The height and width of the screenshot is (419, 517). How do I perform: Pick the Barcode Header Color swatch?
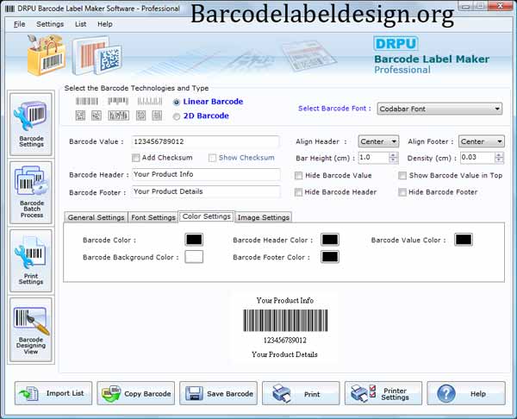click(330, 240)
